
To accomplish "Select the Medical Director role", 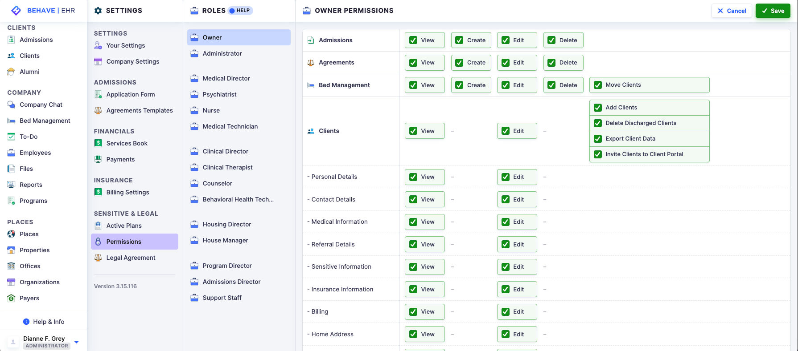I will 226,78.
